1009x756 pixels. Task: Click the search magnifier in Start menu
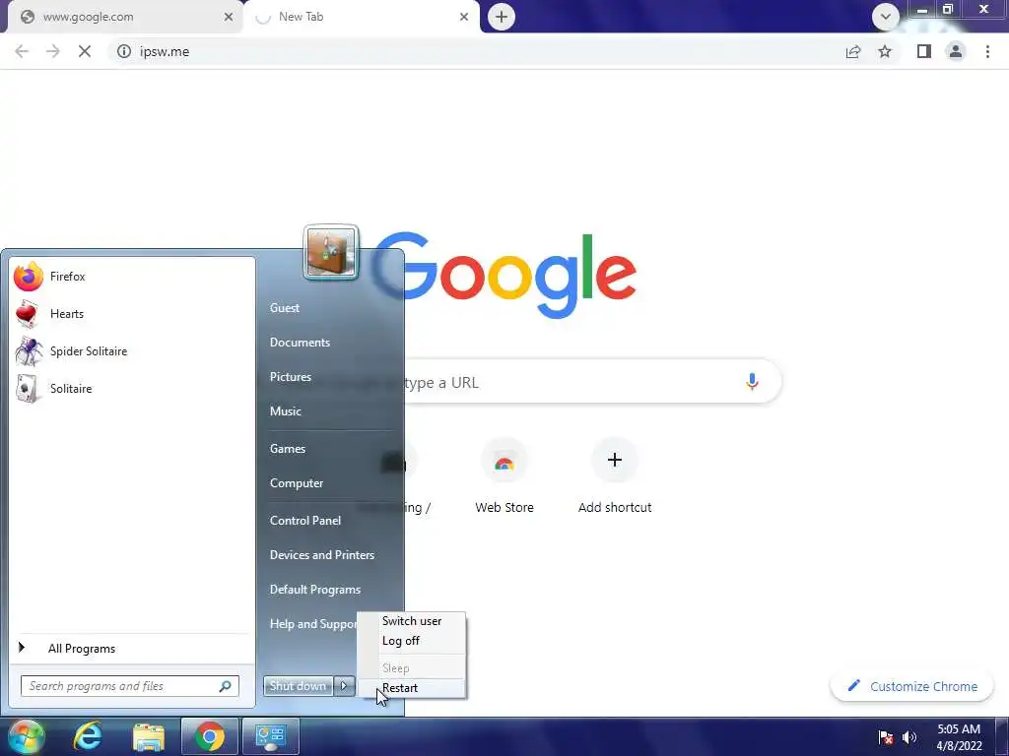point(226,686)
